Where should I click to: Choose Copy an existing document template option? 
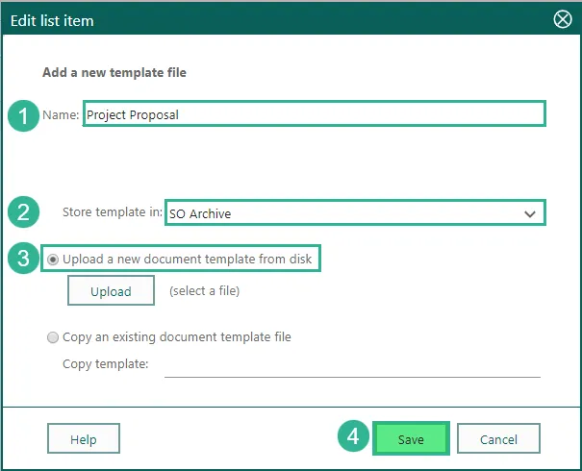tap(52, 337)
